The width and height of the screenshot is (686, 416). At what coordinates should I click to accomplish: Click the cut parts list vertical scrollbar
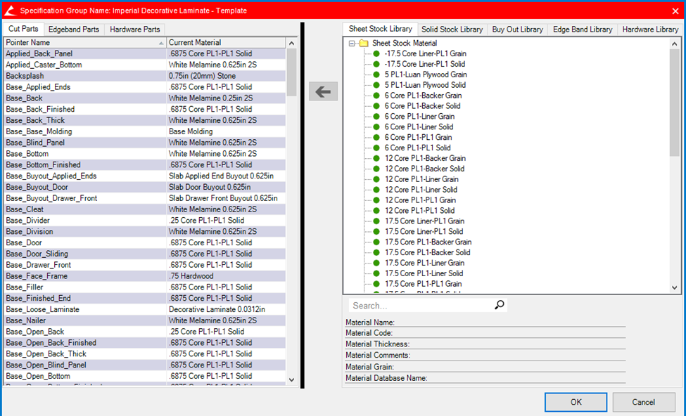tap(292, 211)
